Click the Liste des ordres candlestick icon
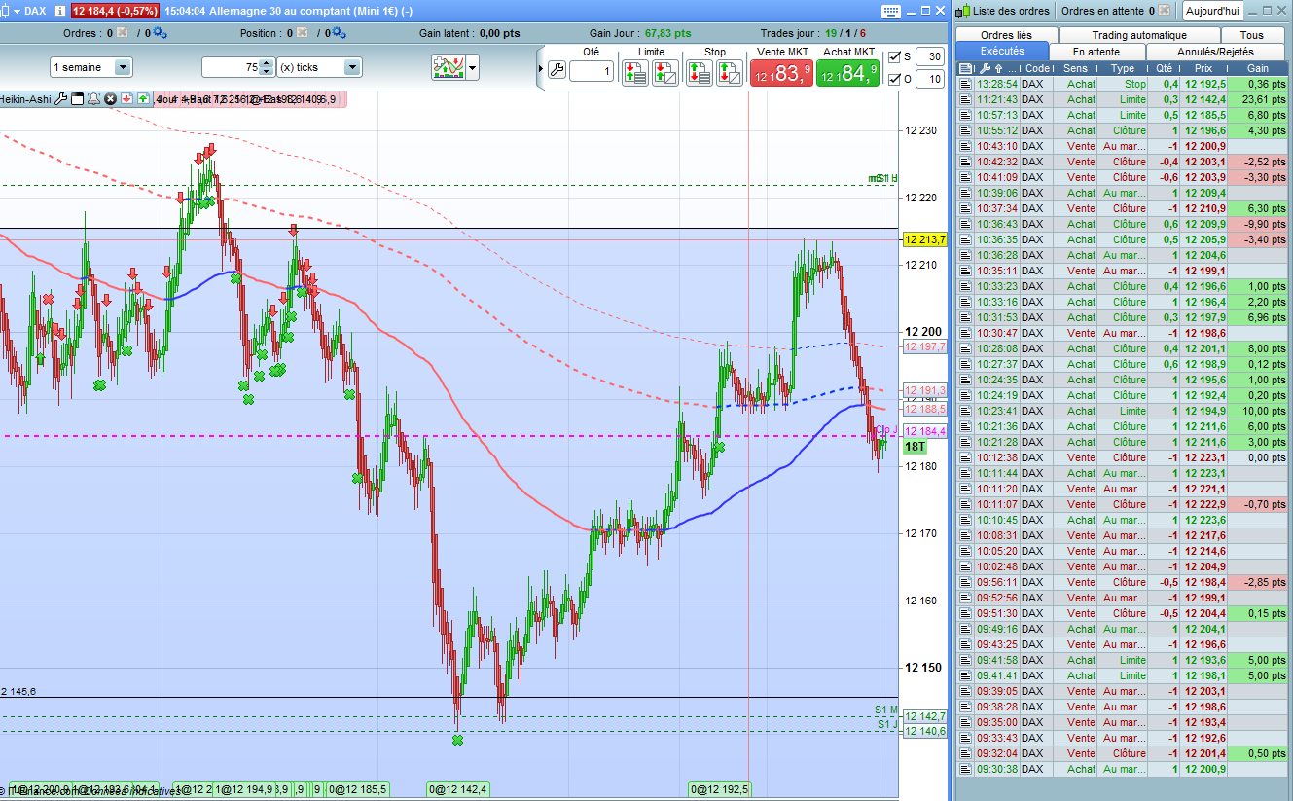1293x801 pixels. coord(963,11)
